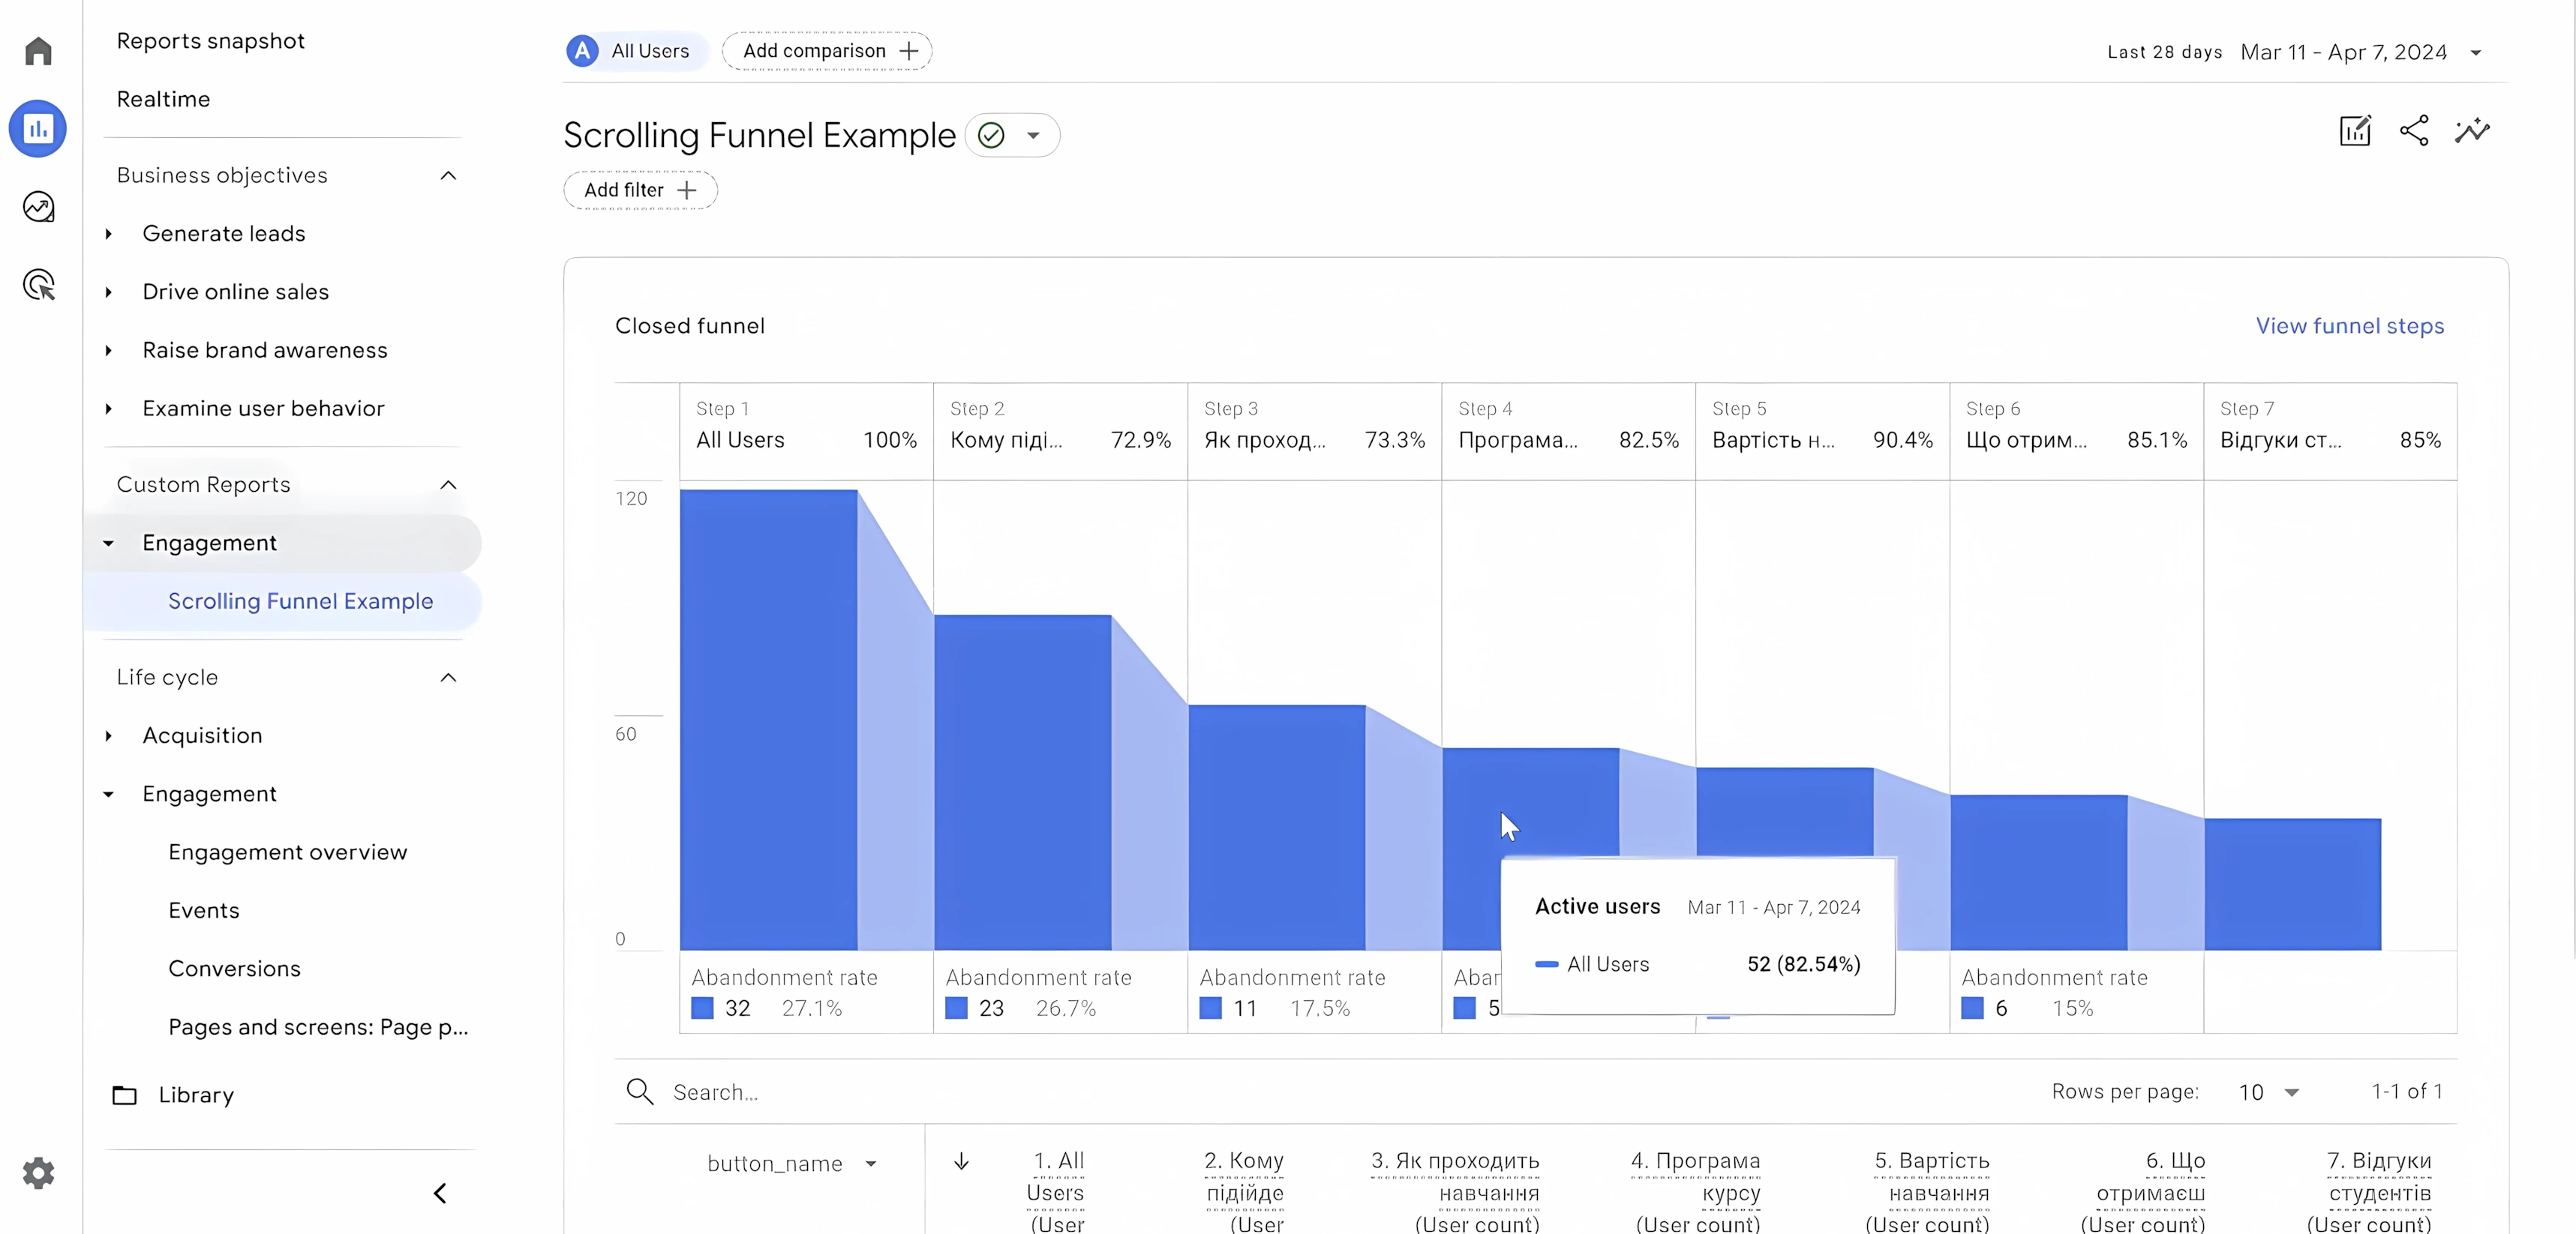The image size is (2576, 1234).
Task: Open the Home icon in left rail
Action: point(38,51)
